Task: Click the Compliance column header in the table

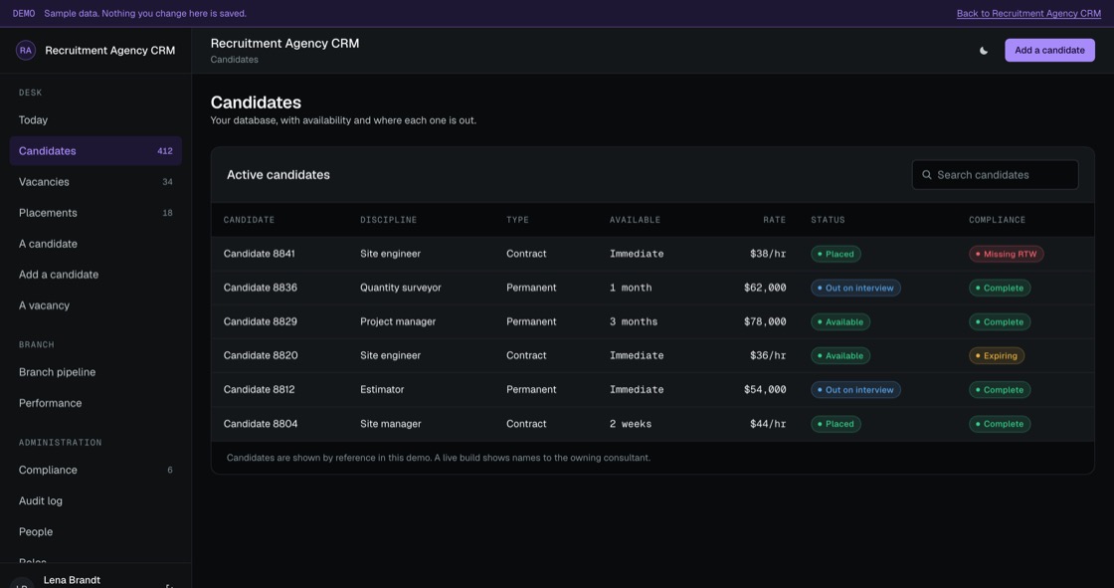Action: point(997,220)
